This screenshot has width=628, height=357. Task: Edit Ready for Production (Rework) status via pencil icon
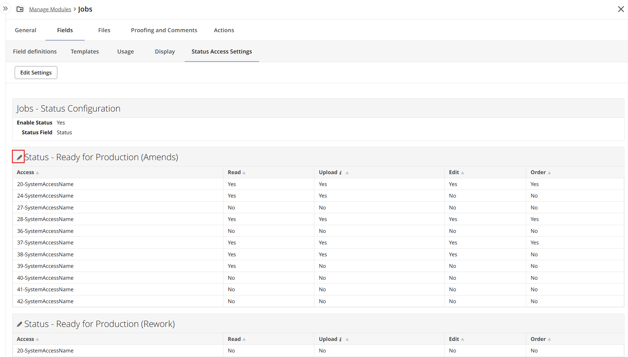coord(19,324)
